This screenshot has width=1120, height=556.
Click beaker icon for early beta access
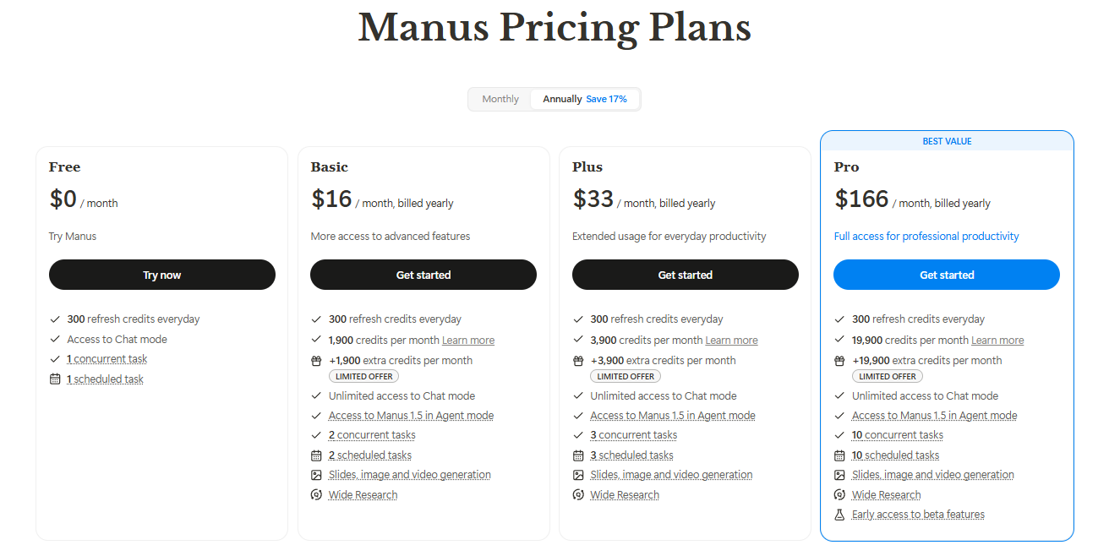pyautogui.click(x=839, y=515)
